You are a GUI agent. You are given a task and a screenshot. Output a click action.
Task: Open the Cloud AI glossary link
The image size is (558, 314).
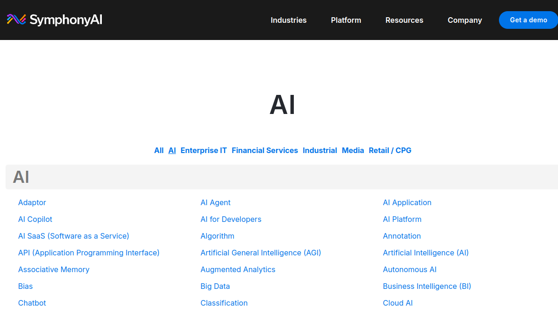pos(398,303)
